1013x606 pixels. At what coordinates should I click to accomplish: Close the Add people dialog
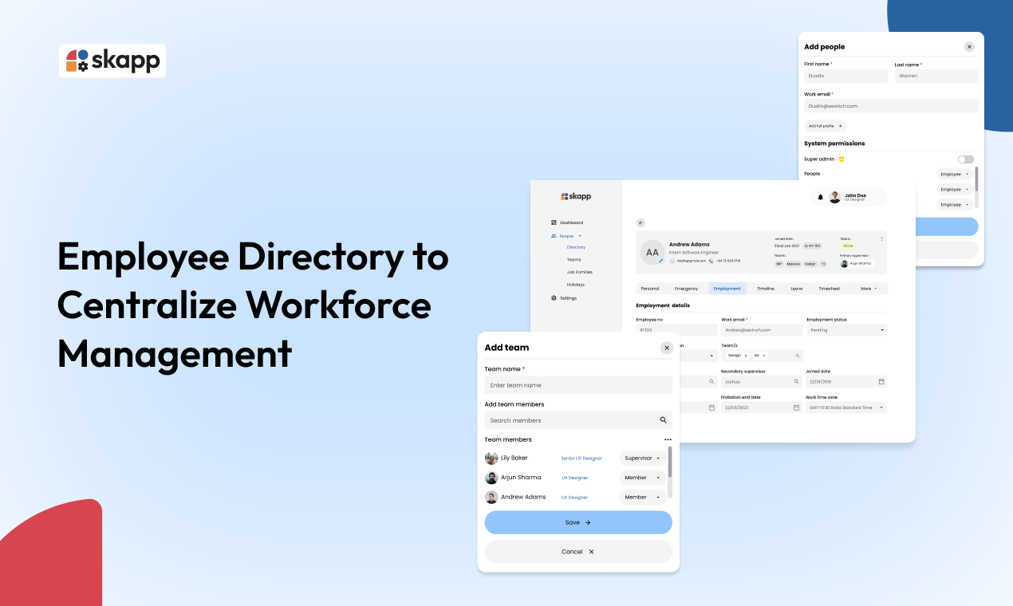tap(969, 47)
